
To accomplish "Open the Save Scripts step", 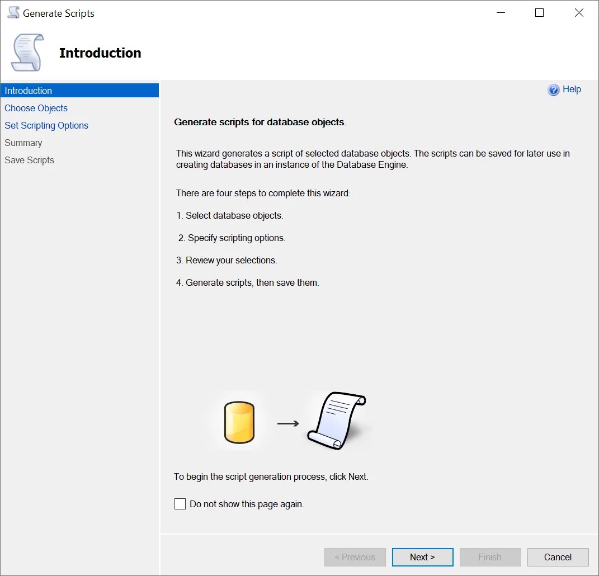I will click(x=29, y=160).
